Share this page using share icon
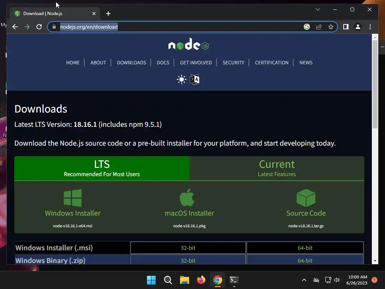This screenshot has width=385, height=289. coord(319,27)
